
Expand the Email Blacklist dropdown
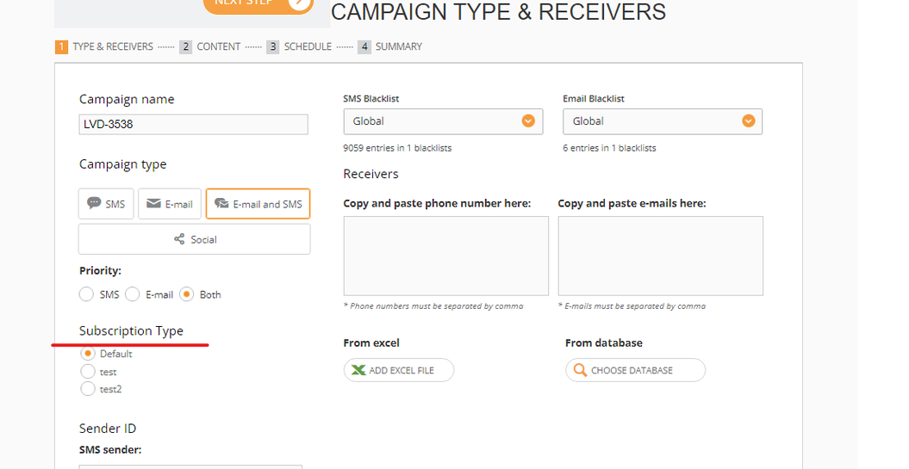pyautogui.click(x=663, y=121)
